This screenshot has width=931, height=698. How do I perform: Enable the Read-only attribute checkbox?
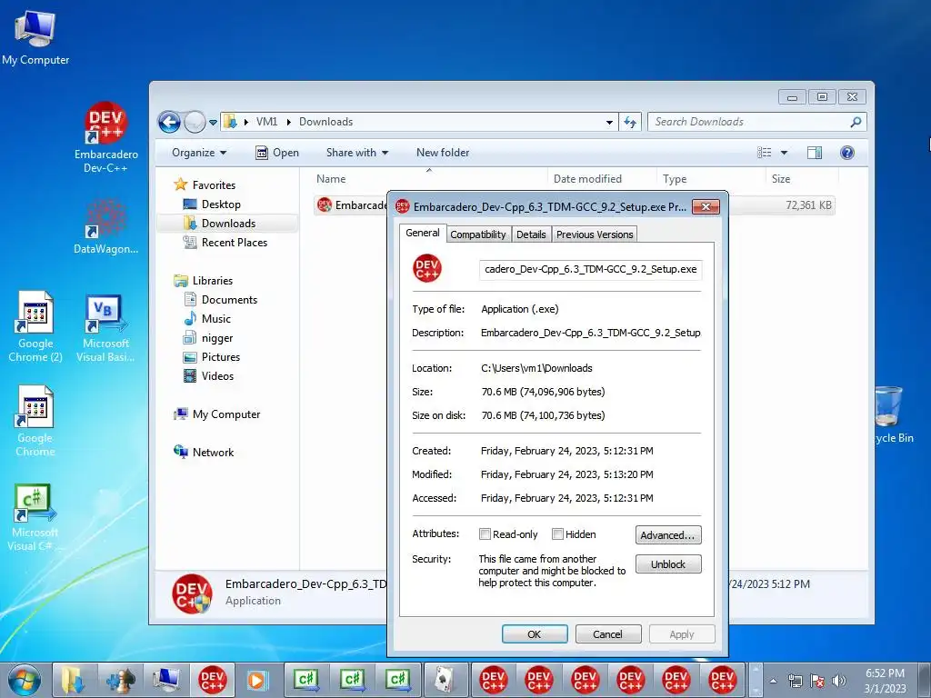(485, 534)
